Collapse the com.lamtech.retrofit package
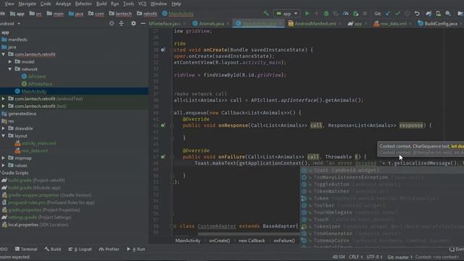The width and height of the screenshot is (464, 261). click(x=3, y=54)
